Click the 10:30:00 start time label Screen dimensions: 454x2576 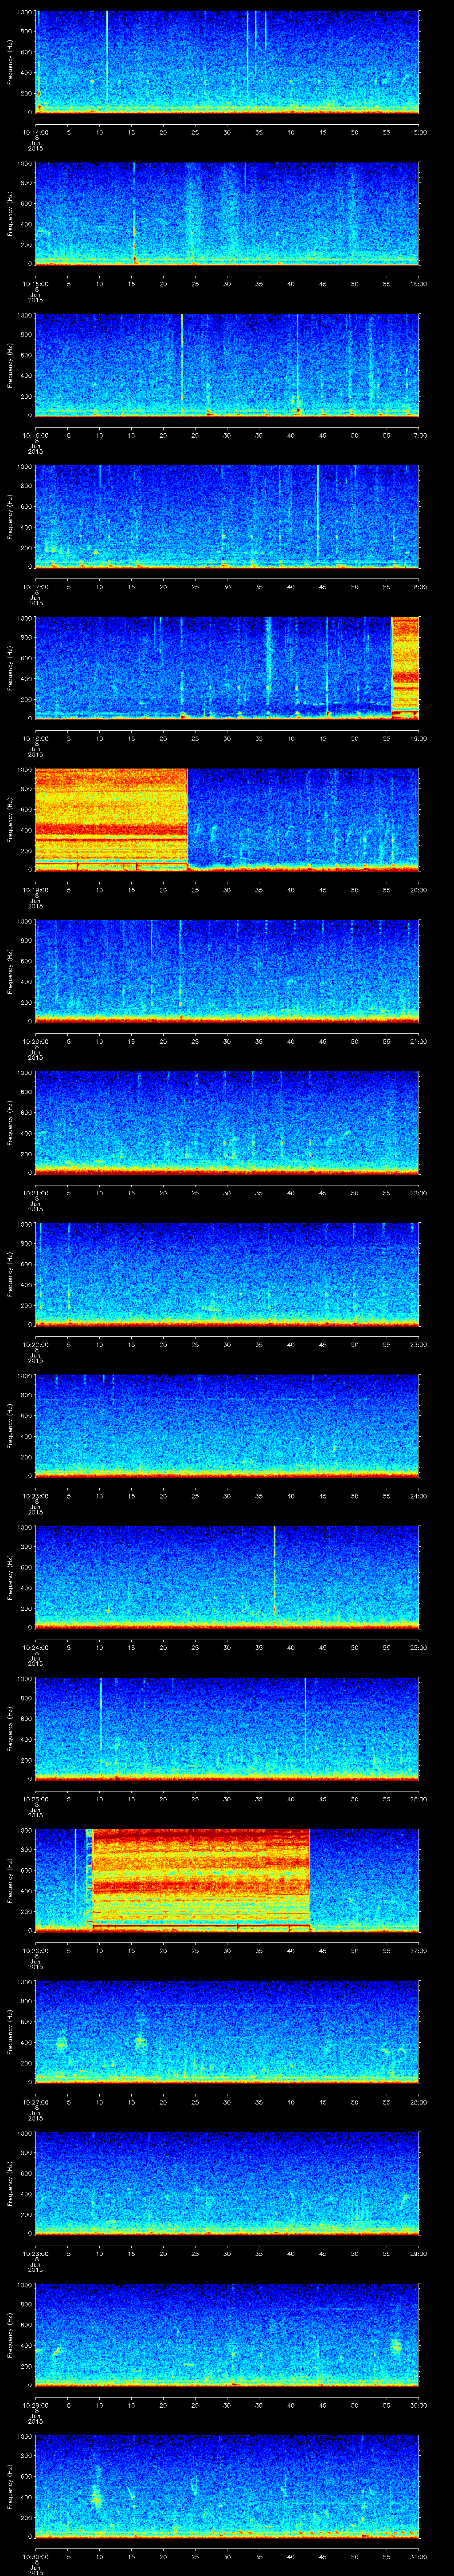pos(35,2556)
